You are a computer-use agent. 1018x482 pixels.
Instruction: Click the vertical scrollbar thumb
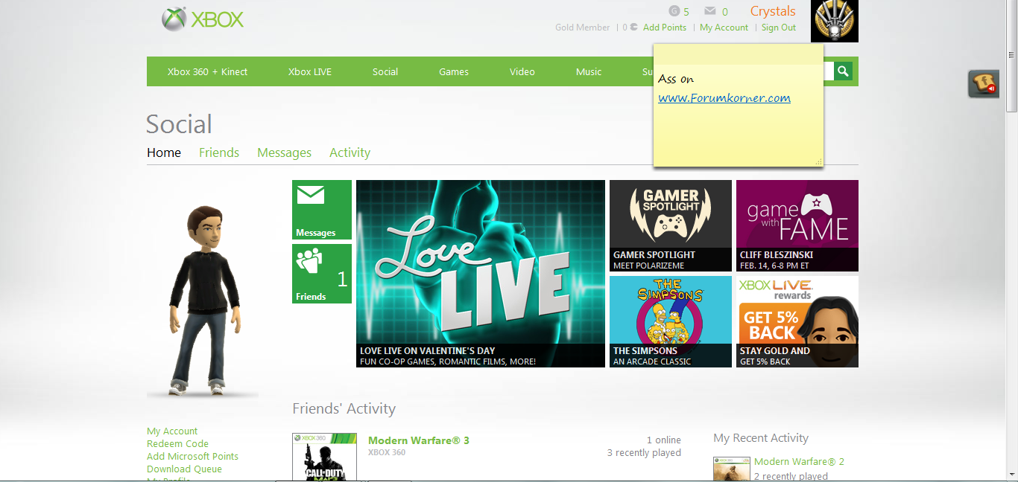[x=1011, y=55]
